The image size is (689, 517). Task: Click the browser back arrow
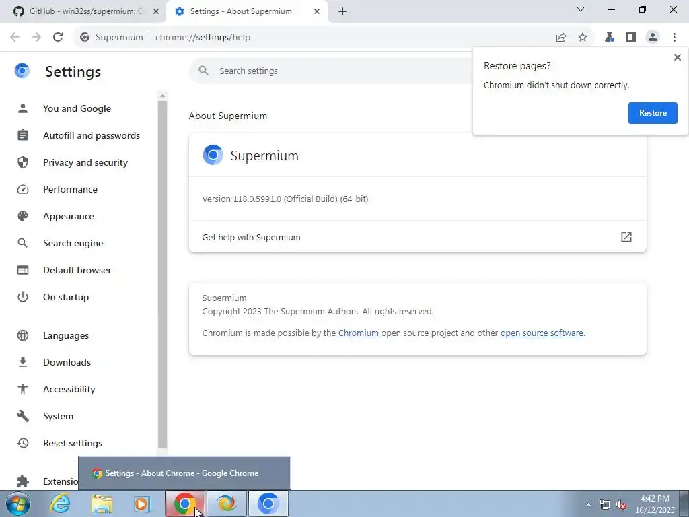tap(15, 38)
